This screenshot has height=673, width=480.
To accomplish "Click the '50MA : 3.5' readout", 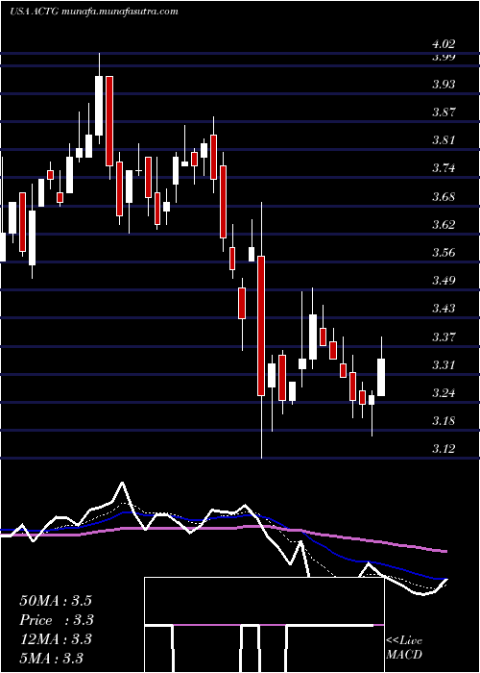I will (x=56, y=601).
